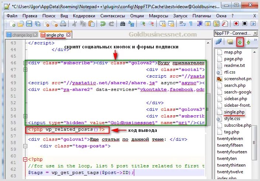Start macro recording with the red dot

pos(236,24)
